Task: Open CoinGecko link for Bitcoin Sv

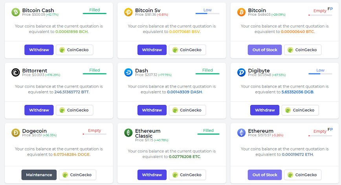Action: point(187,50)
